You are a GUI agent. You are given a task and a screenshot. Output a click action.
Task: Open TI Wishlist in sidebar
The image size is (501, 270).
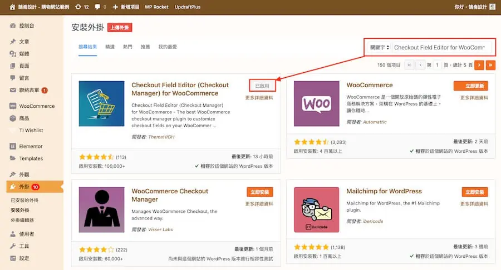(x=31, y=131)
